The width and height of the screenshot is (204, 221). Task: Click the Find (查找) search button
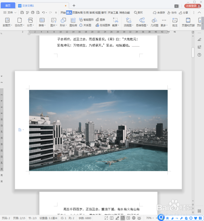(x=138, y=13)
